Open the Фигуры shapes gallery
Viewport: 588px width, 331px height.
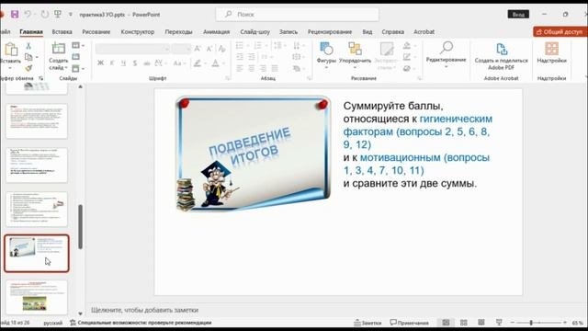click(326, 54)
